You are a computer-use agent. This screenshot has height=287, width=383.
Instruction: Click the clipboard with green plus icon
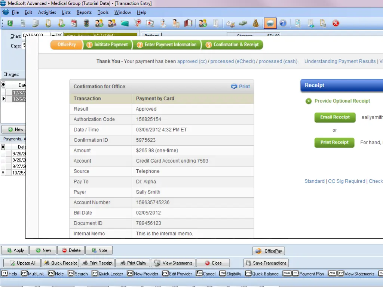click(61, 23)
